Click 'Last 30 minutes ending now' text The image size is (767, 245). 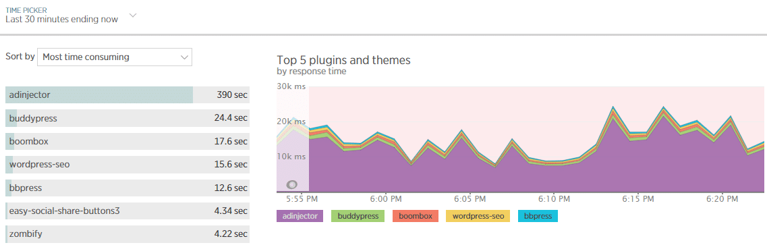click(61, 20)
